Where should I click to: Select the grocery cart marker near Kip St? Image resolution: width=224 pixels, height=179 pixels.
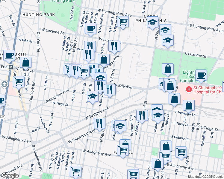[181, 153]
